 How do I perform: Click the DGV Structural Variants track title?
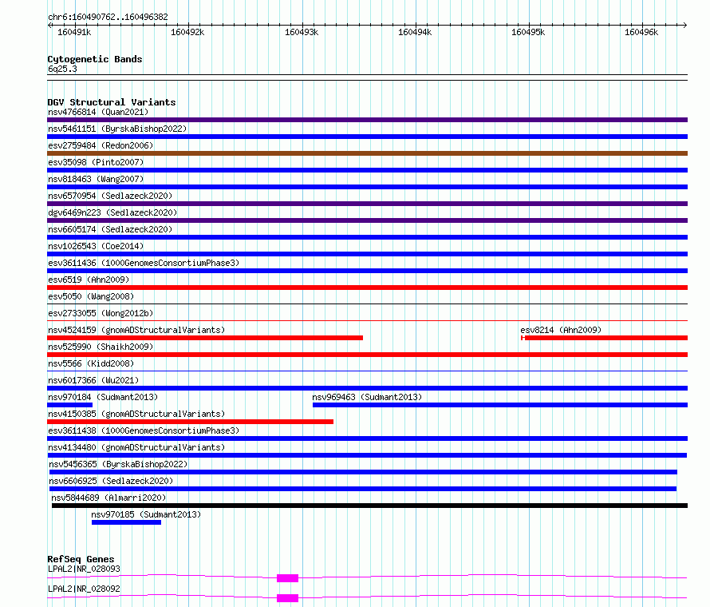pos(112,102)
